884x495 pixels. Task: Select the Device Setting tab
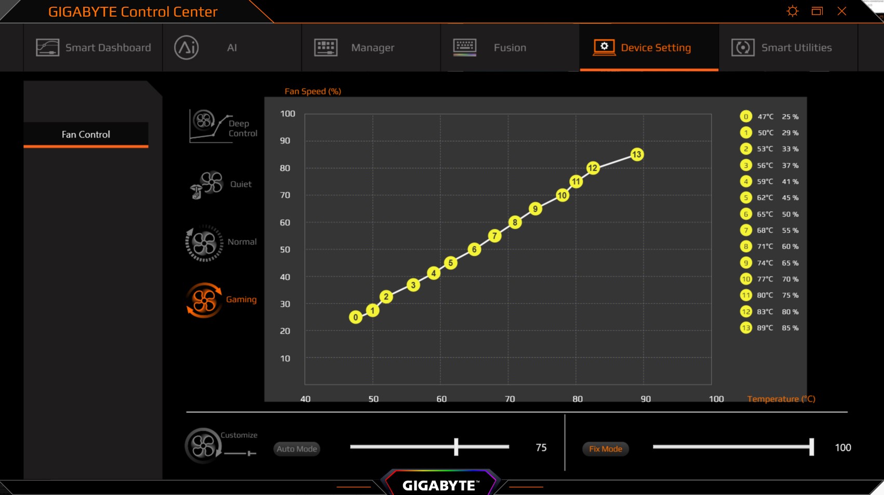[x=649, y=48]
